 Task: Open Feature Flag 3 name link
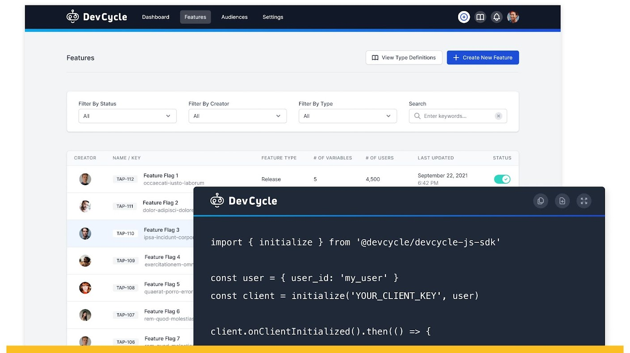tap(162, 230)
